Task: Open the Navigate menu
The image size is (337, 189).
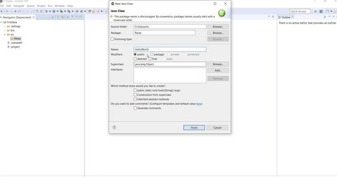Action: point(19,6)
